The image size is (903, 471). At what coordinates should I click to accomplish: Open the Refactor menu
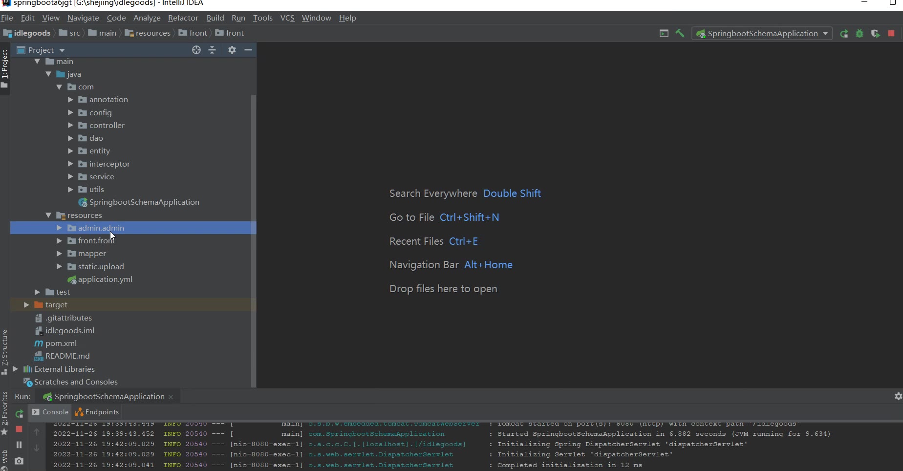[183, 18]
